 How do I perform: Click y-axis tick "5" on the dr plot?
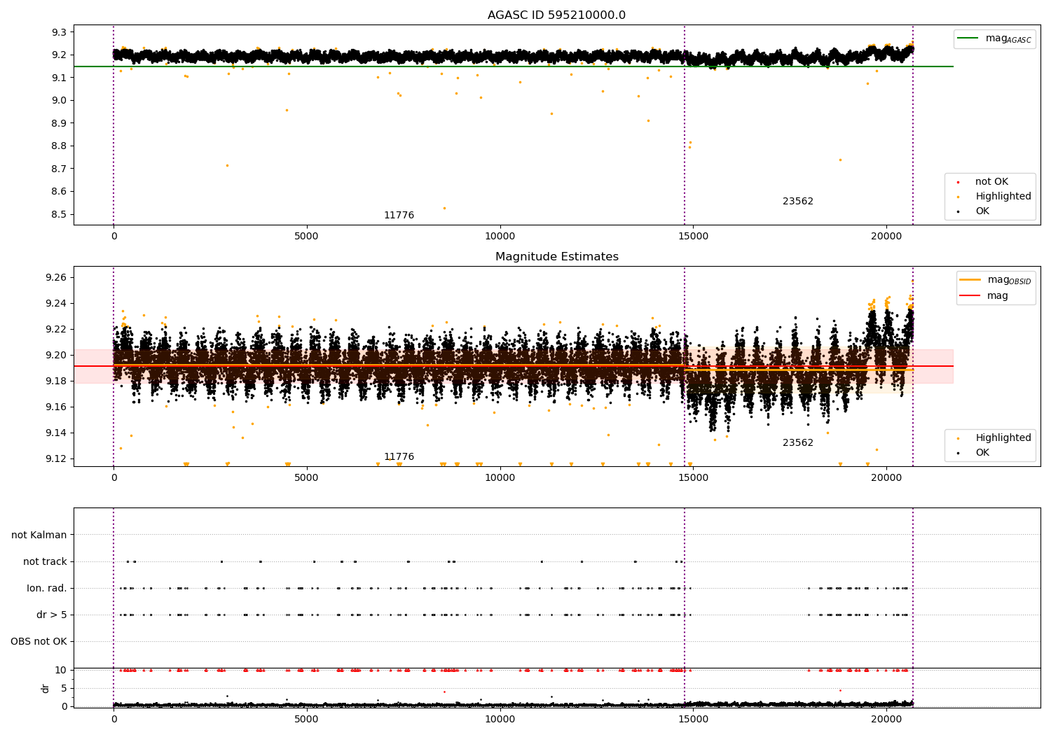(x=64, y=689)
